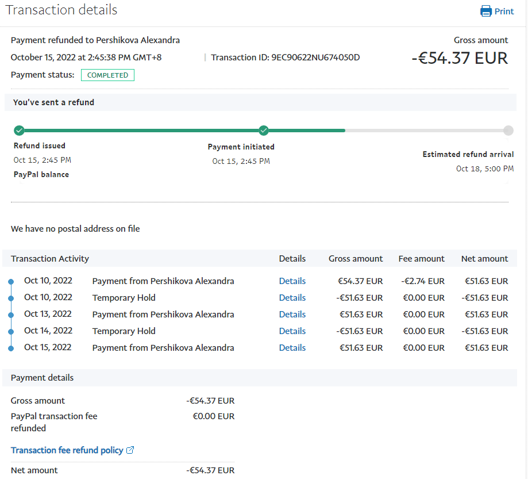This screenshot has width=528, height=479.
Task: Click the green refund progress bar
Action: (144, 131)
